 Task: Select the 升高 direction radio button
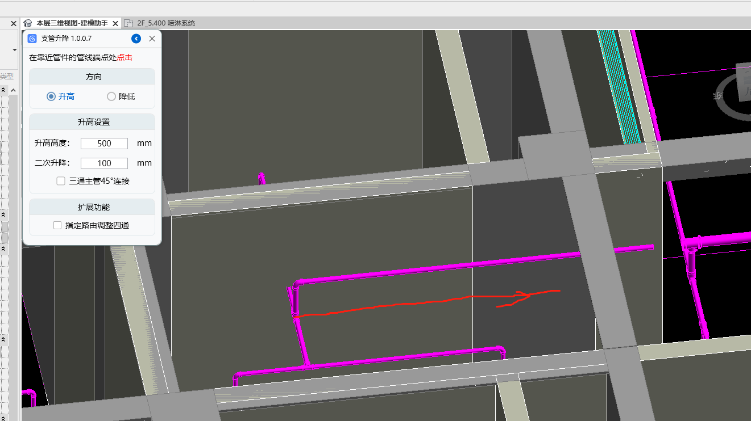(51, 96)
